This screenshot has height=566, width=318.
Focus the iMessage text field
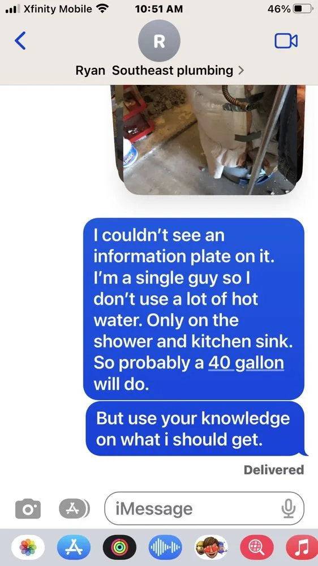204,508
